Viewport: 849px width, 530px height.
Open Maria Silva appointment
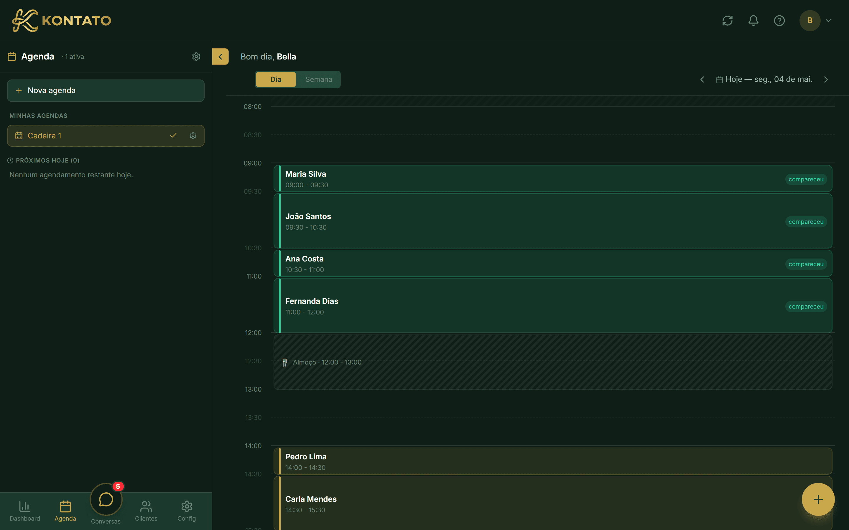pos(553,178)
